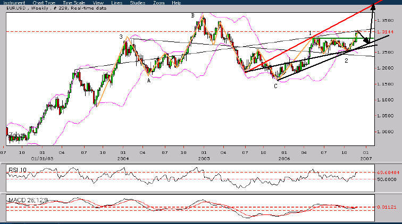Open the Instrument menu

[14, 3]
